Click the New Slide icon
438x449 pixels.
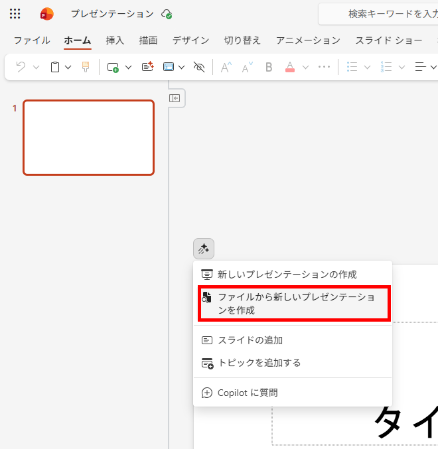click(x=113, y=67)
